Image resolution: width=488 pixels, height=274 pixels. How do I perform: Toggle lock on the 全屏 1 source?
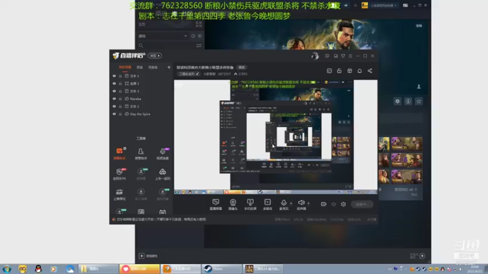click(x=120, y=83)
